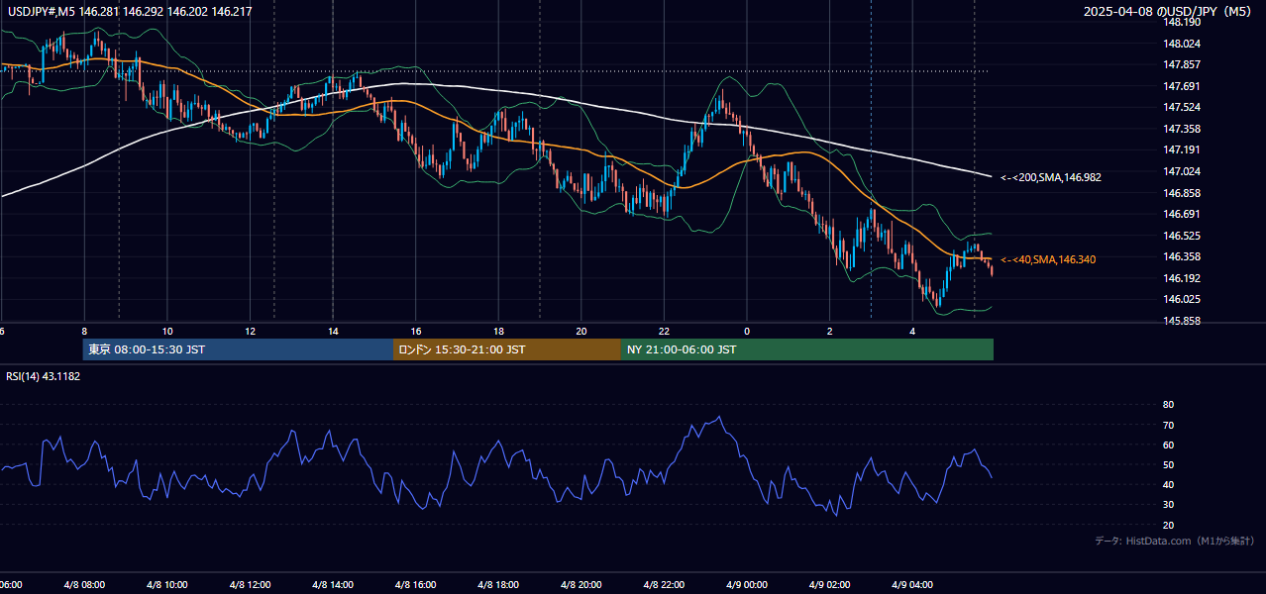1266x594 pixels.
Task: Click RSI scale value 70
Action: 1168,425
